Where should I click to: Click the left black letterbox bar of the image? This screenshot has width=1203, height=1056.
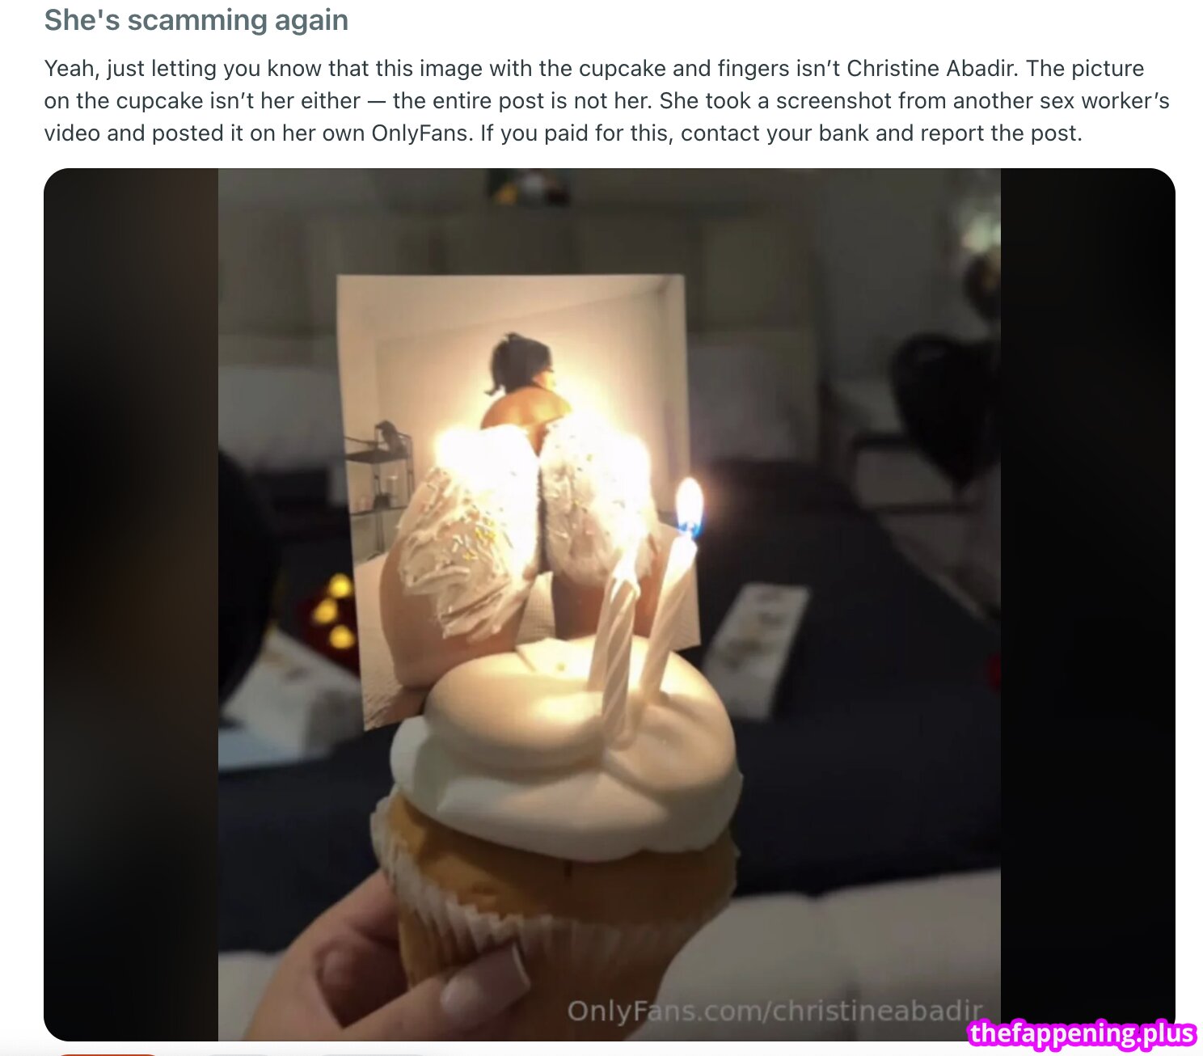(x=131, y=604)
